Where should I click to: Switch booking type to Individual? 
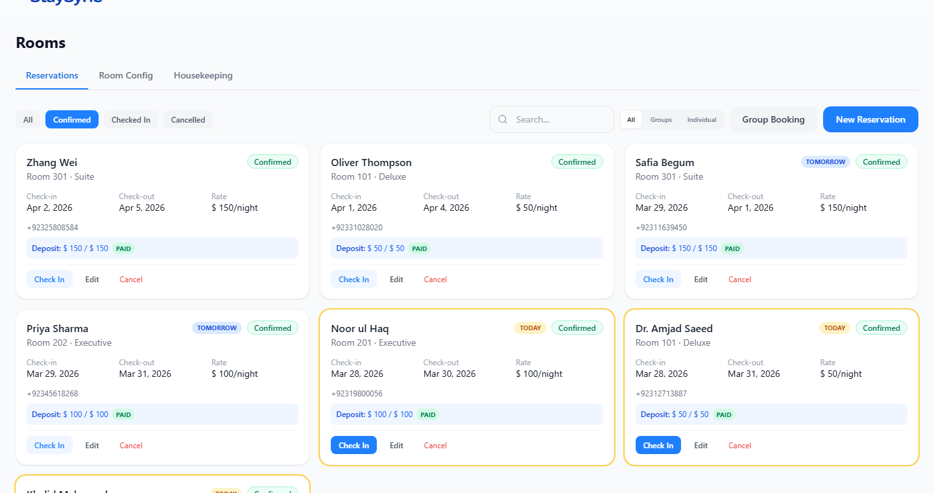(x=702, y=120)
